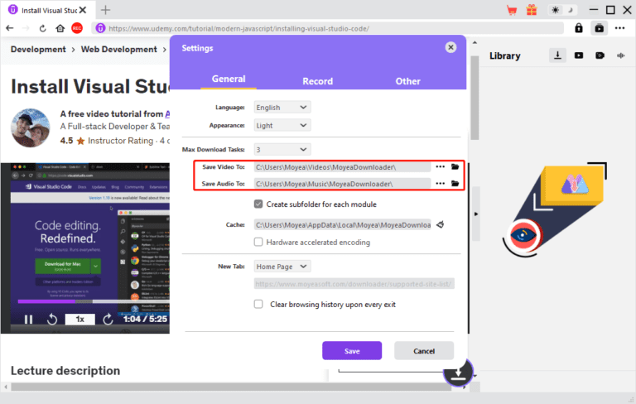Browse Save Video To path via three dots

440,166
